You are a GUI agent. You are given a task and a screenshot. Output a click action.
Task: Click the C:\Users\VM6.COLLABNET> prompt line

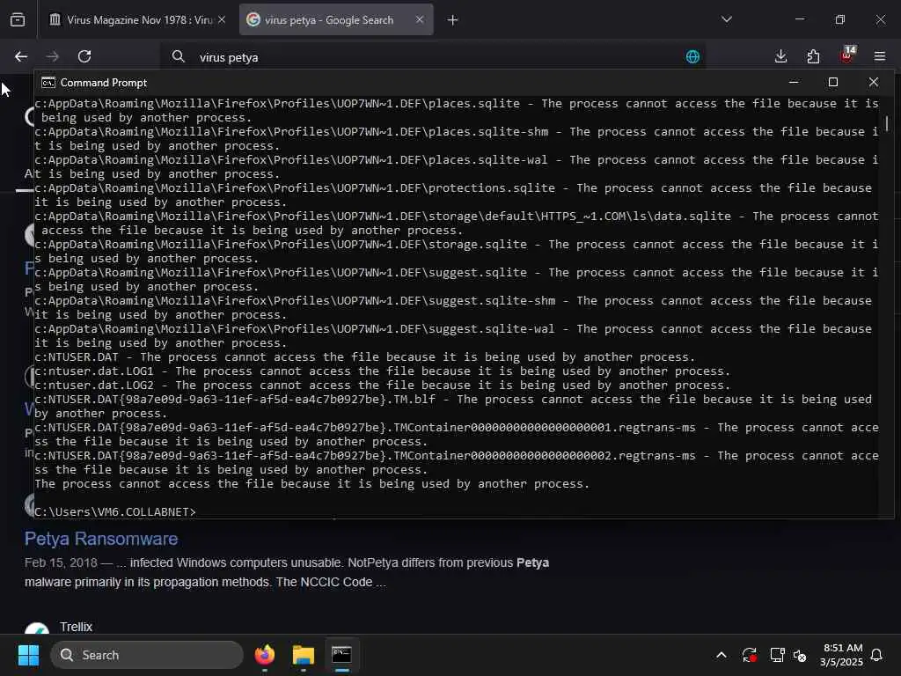[115, 511]
